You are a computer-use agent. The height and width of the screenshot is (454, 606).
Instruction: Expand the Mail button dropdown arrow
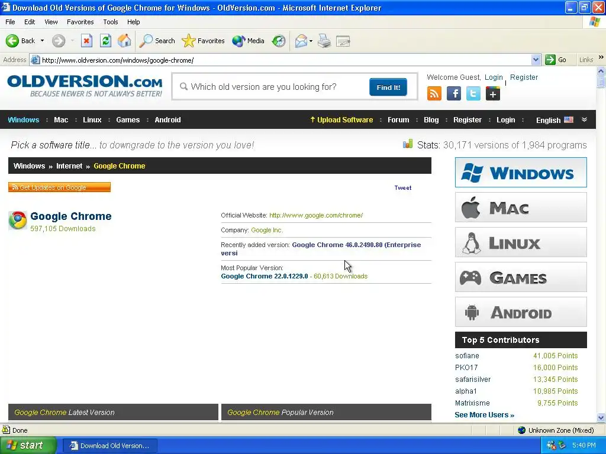[x=311, y=41]
